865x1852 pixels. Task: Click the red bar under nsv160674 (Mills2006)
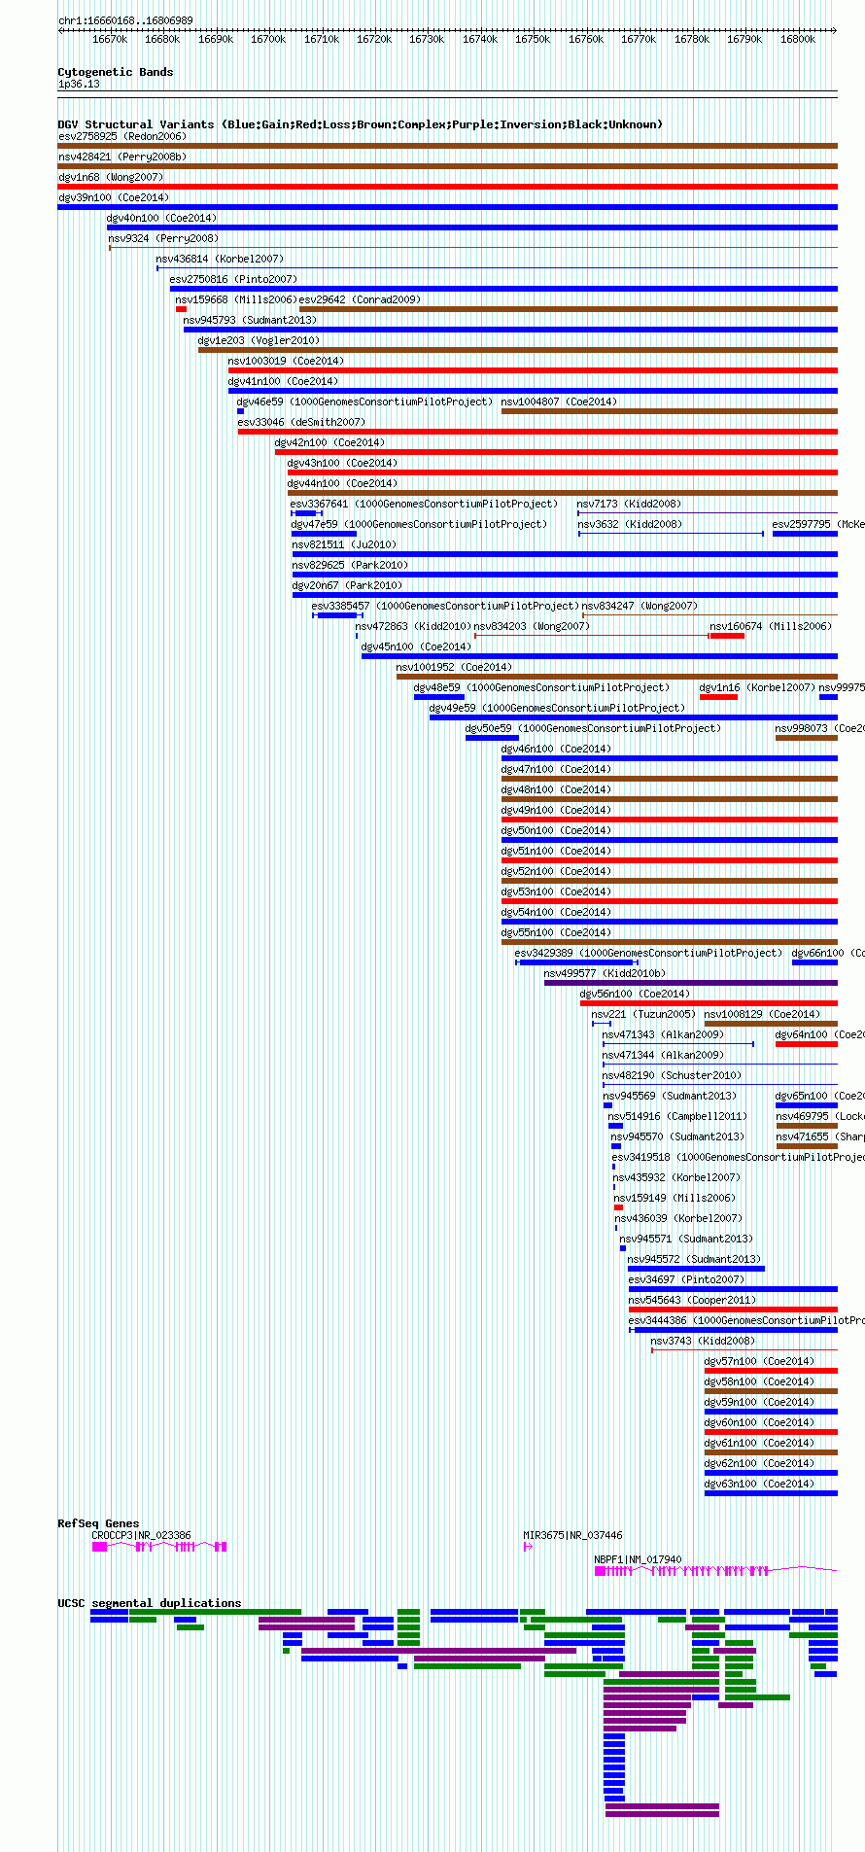coord(727,636)
